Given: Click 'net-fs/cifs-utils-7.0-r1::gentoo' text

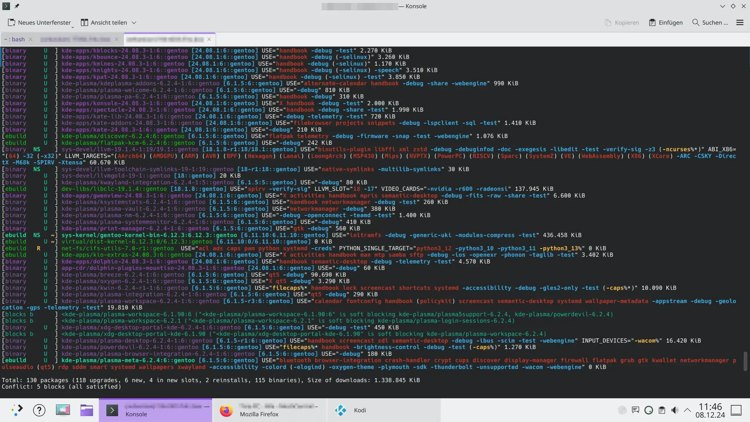Looking at the screenshot, I should point(117,248).
